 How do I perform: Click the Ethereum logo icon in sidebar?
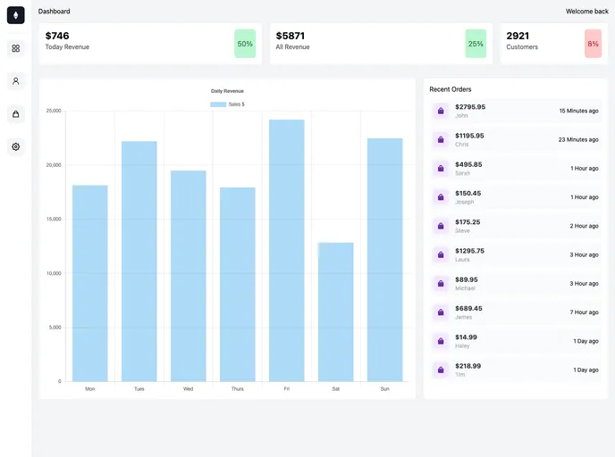(x=15, y=15)
